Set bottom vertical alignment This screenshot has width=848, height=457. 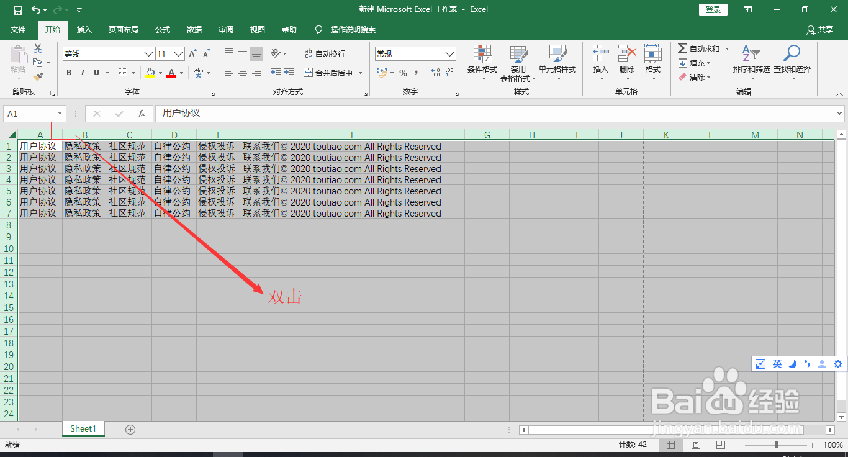(256, 54)
